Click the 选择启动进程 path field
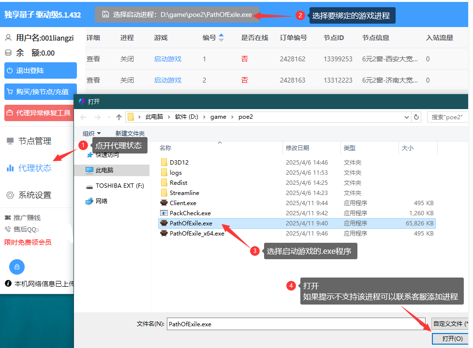The width and height of the screenshot is (473, 348). coord(177,14)
